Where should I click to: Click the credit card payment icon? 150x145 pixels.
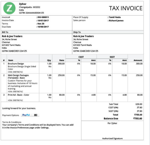36,115
